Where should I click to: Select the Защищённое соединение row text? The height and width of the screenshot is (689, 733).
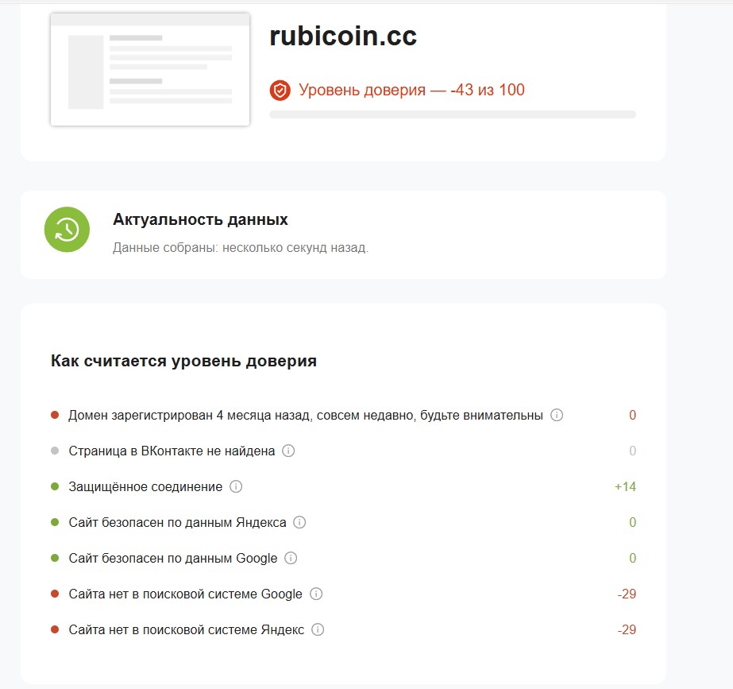click(145, 486)
